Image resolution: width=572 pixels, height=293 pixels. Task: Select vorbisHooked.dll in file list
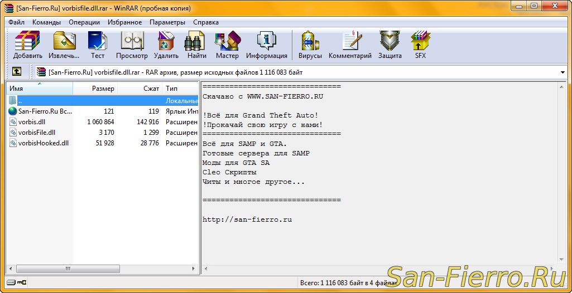pyautogui.click(x=44, y=143)
